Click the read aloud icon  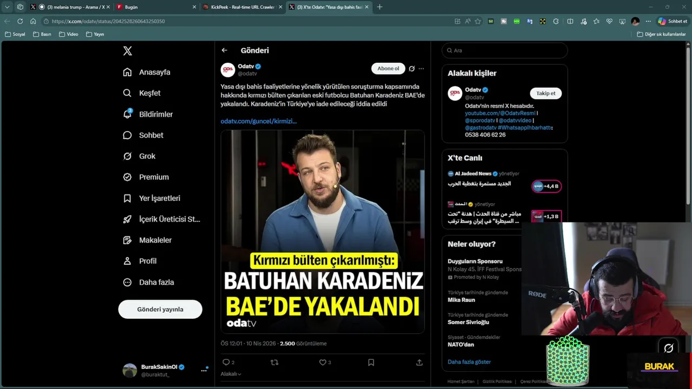468,21
